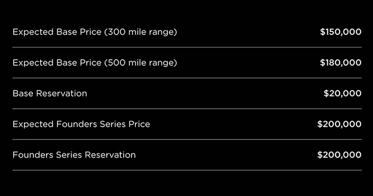Select the $200,000 Expected Founders Series Price value
Viewport: 373px width, 196px height.
click(339, 124)
